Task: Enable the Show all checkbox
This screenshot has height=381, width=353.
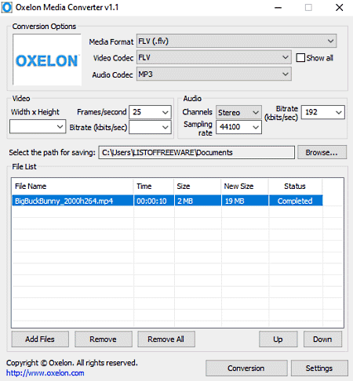Action: [300, 58]
